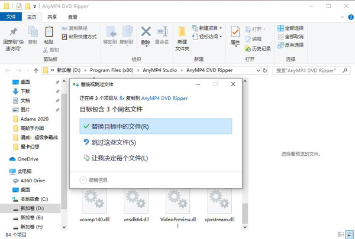Click the file list scrollbar down arrow

click(245, 227)
